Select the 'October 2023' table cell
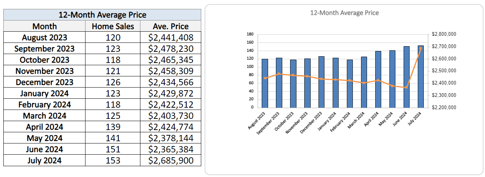The height and width of the screenshot is (177, 485). (x=44, y=60)
